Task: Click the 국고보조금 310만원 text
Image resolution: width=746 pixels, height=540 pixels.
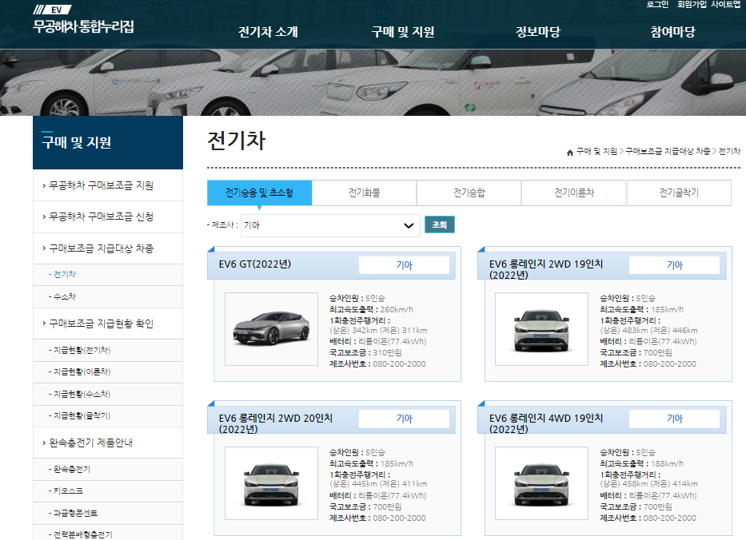Action: [365, 353]
